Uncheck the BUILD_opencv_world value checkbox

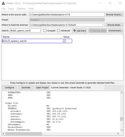pyautogui.click(x=64, y=41)
